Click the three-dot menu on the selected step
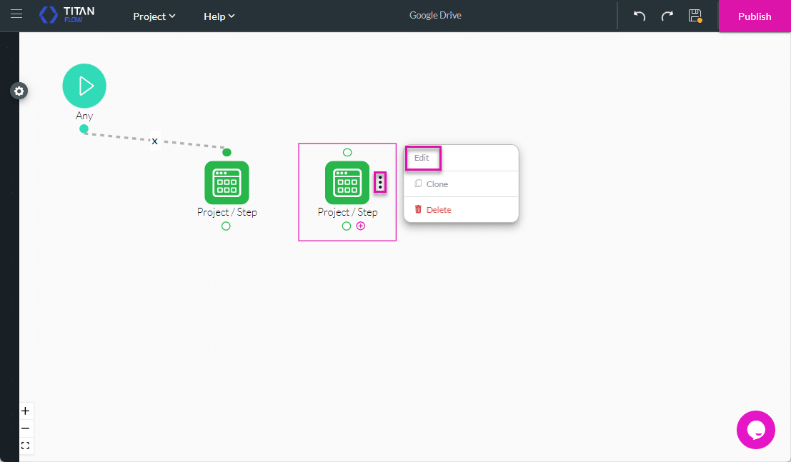Image resolution: width=791 pixels, height=462 pixels. pos(380,183)
